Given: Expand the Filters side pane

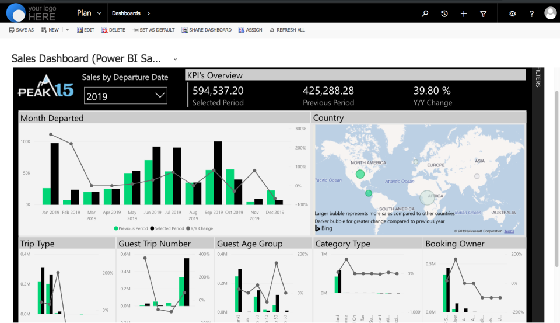Looking at the screenshot, I should (538, 77).
